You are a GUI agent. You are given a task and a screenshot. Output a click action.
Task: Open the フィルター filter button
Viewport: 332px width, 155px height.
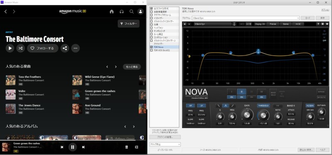129,24
